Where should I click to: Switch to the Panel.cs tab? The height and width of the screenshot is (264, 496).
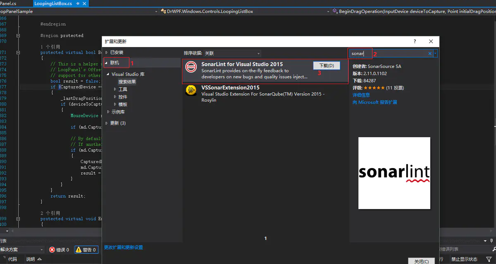click(x=7, y=3)
